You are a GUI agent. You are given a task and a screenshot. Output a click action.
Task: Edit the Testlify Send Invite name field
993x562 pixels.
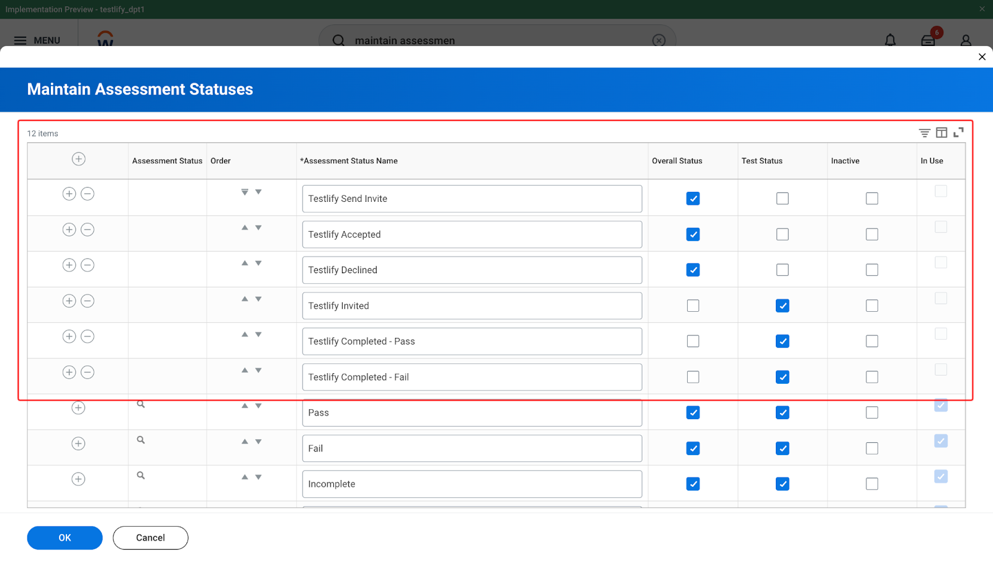472,199
